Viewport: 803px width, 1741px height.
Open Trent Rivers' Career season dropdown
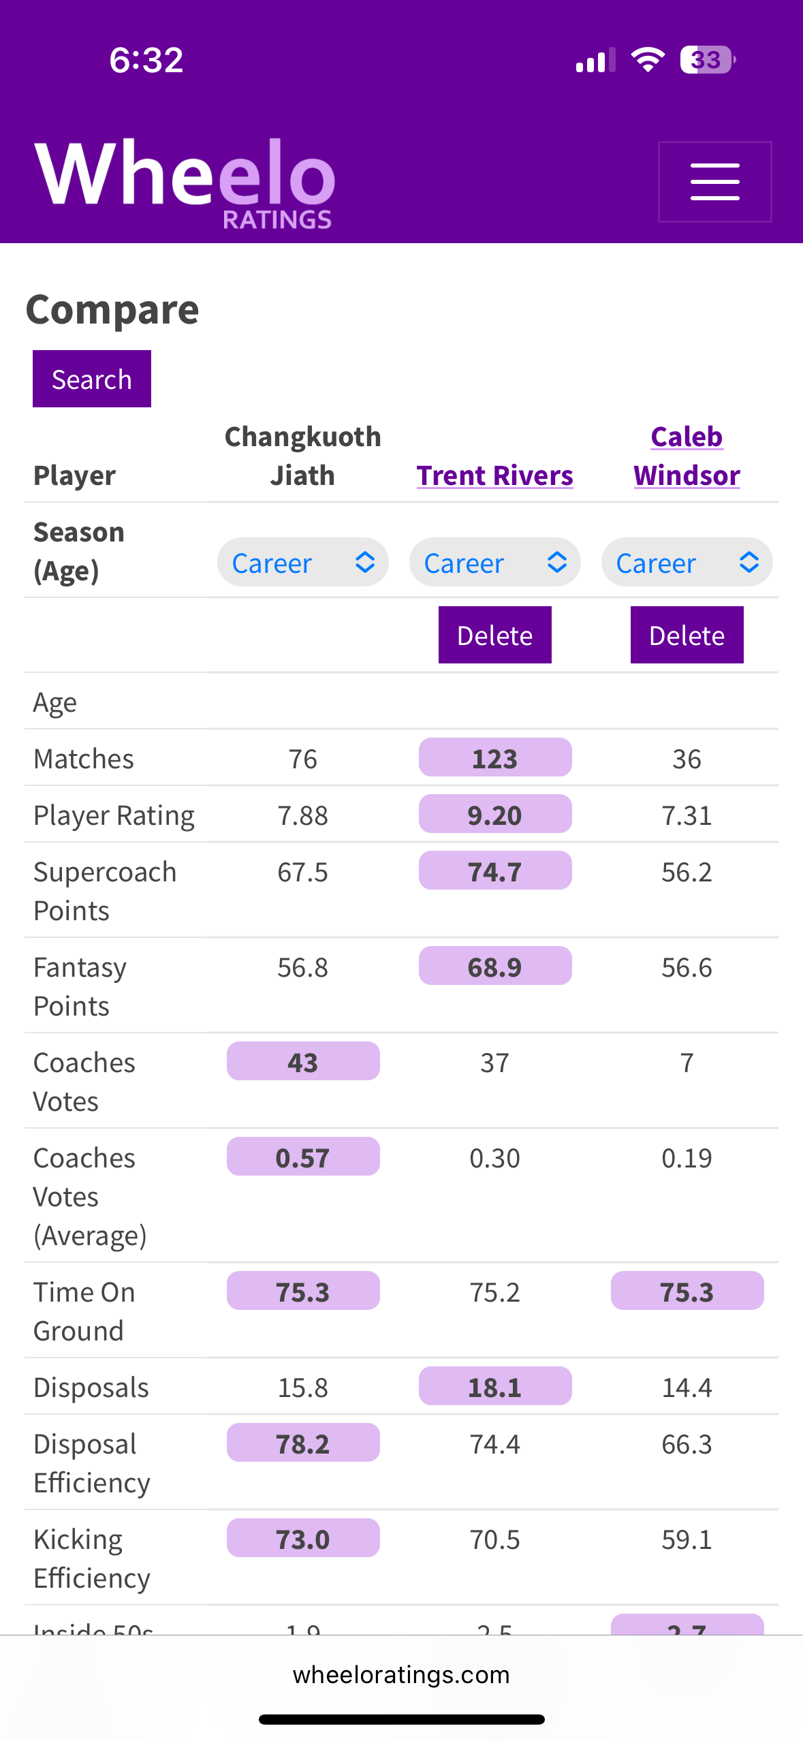(494, 563)
